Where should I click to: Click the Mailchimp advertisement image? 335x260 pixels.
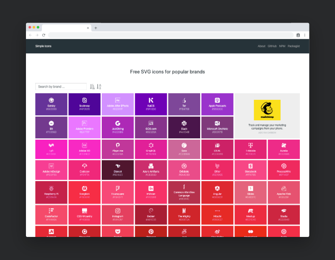coord(267,110)
